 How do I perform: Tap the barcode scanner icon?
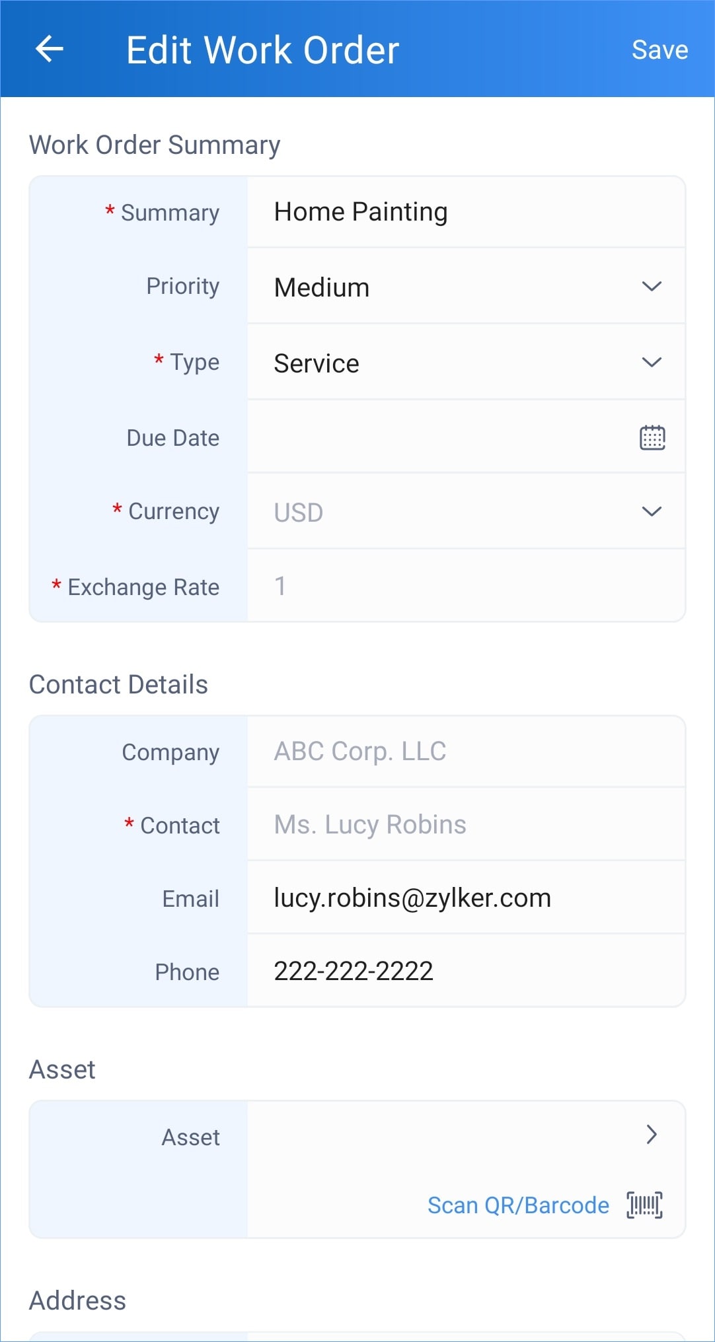tap(644, 1205)
